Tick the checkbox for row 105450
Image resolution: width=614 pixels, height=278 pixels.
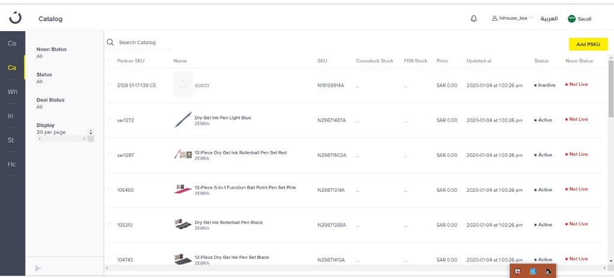109,189
